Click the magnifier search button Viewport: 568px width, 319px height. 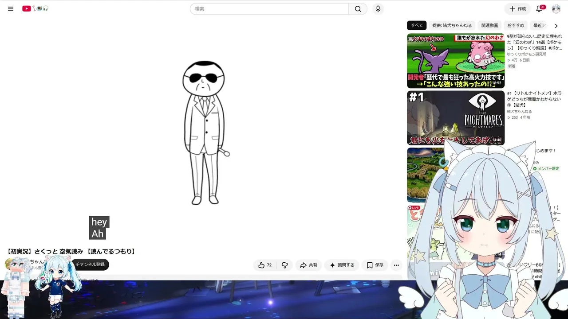pyautogui.click(x=358, y=9)
